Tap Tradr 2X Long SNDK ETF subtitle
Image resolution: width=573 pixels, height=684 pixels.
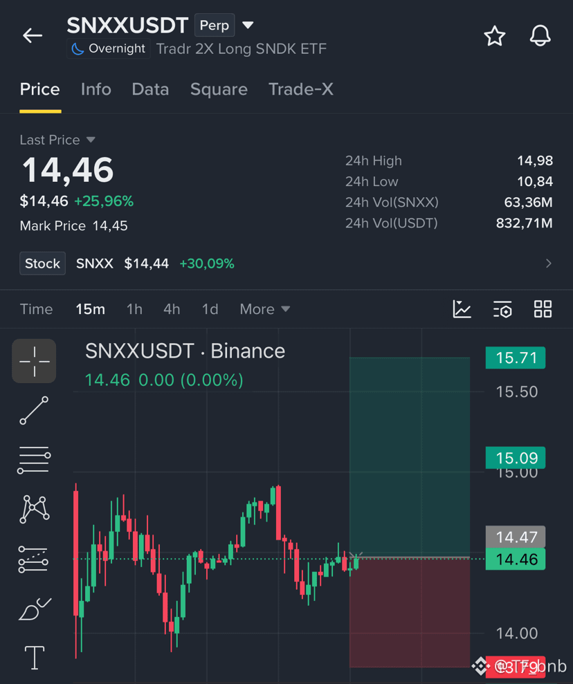pos(242,49)
